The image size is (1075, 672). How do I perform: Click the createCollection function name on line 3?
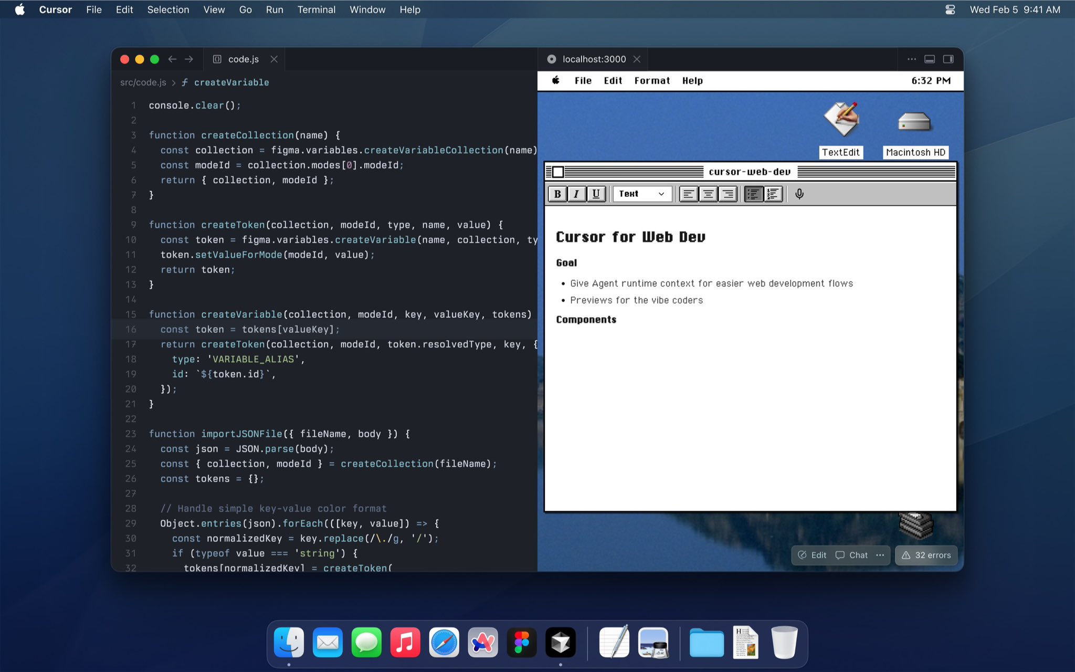(x=247, y=135)
